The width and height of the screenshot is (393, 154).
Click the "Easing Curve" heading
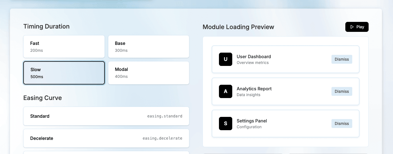(43, 98)
